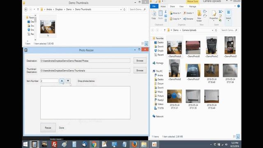This screenshot has width=263, height=148.
Task: Go up one folder in Camera Uploads
Action: tap(165, 30)
